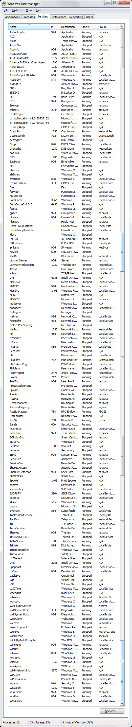The width and height of the screenshot is (132, 727).
Task: Sort by the Group column header
Action: coord(107,27)
